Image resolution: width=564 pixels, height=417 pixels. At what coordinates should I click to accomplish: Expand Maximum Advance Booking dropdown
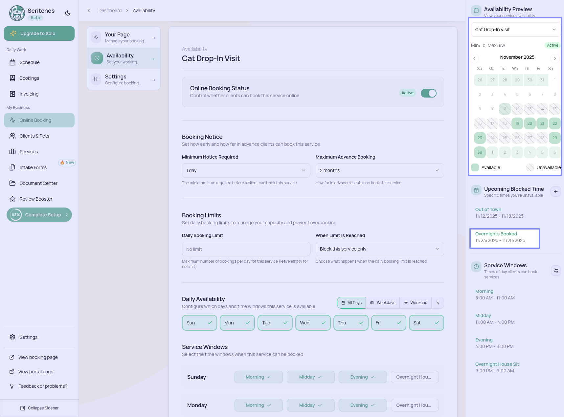[x=379, y=170]
